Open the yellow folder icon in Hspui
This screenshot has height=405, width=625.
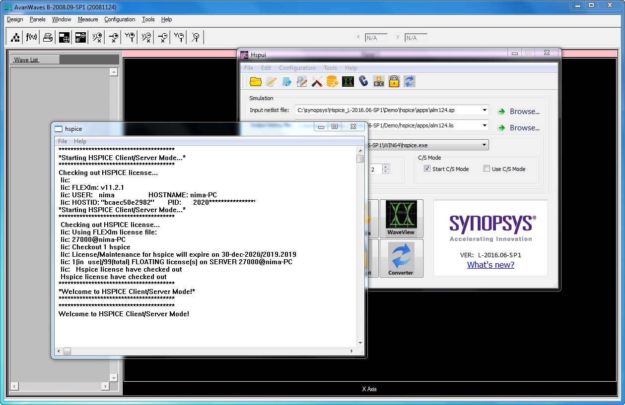click(256, 82)
